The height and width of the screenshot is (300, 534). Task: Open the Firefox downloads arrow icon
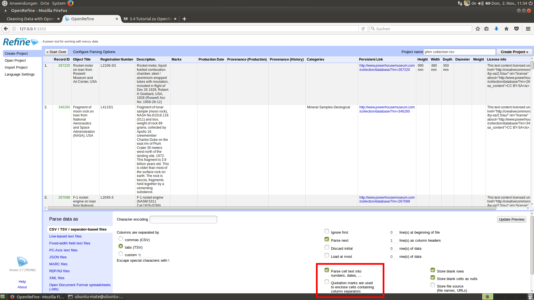496,29
